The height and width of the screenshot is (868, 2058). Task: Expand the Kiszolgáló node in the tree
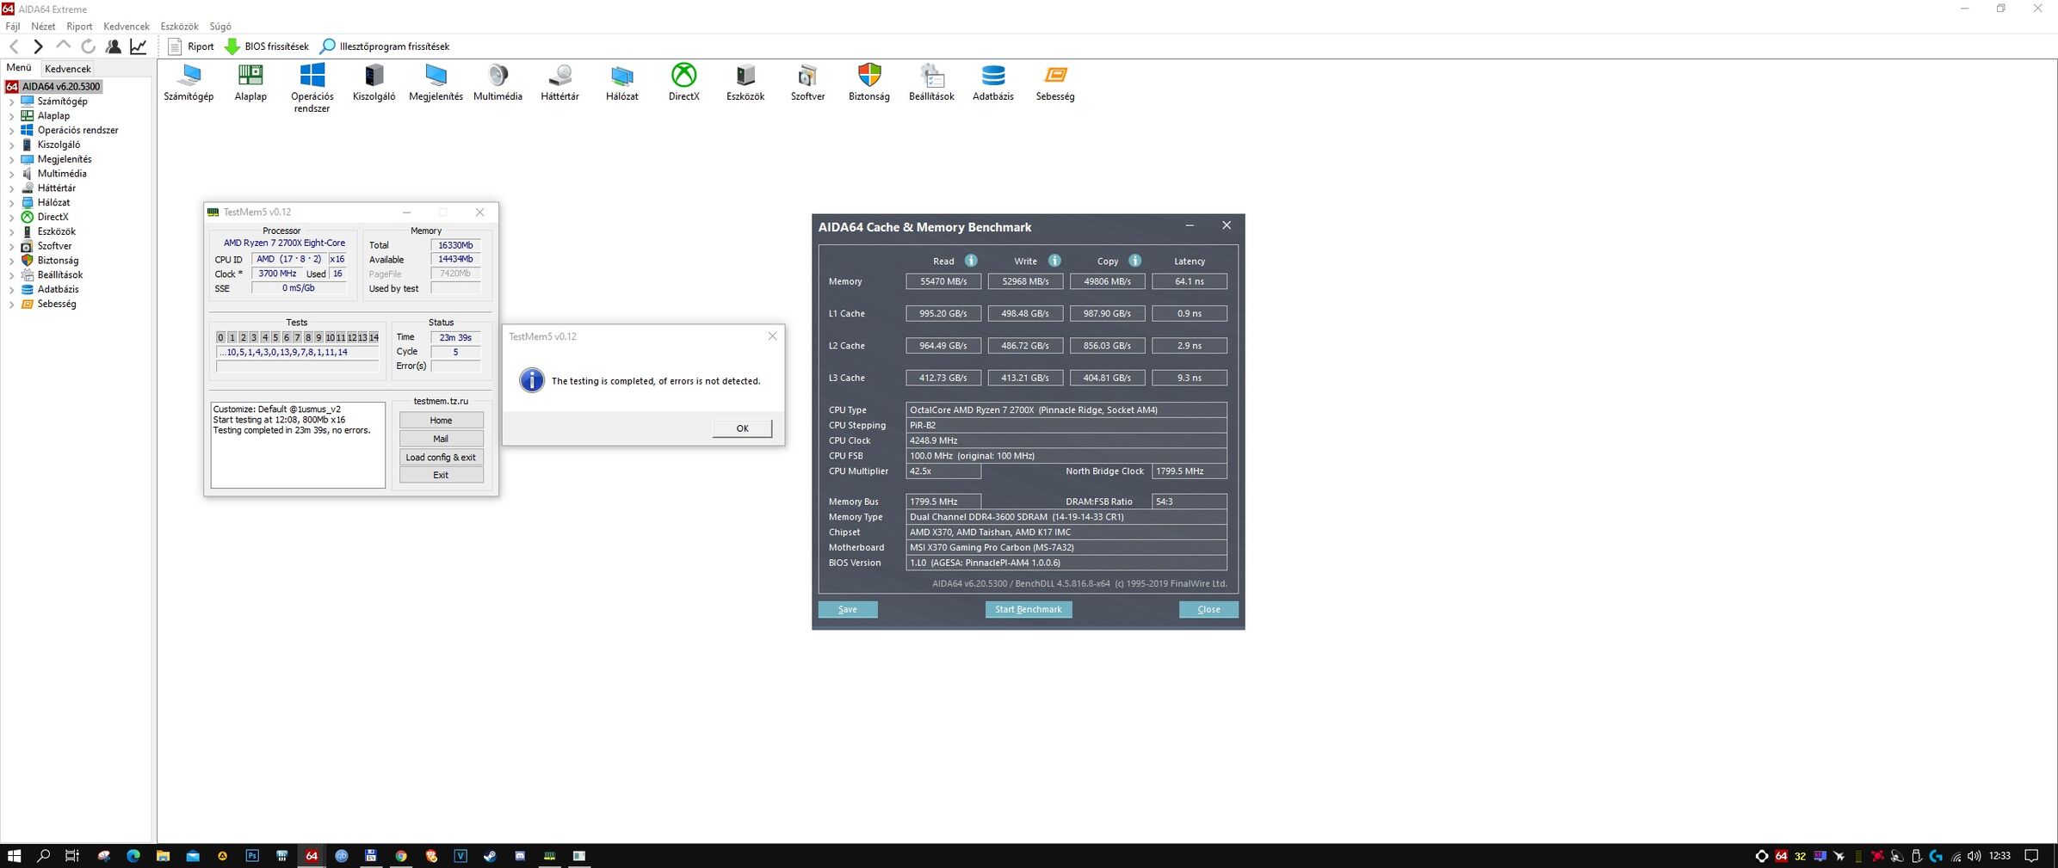pyautogui.click(x=11, y=145)
